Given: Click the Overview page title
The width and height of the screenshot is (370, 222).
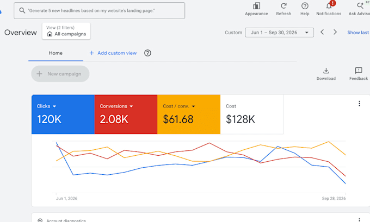Looking at the screenshot, I should pyautogui.click(x=21, y=33).
